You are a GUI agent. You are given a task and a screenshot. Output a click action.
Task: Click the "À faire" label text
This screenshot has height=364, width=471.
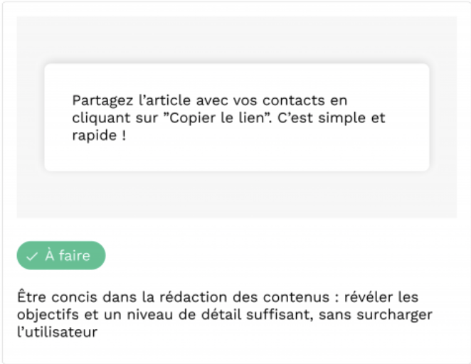[x=68, y=256]
